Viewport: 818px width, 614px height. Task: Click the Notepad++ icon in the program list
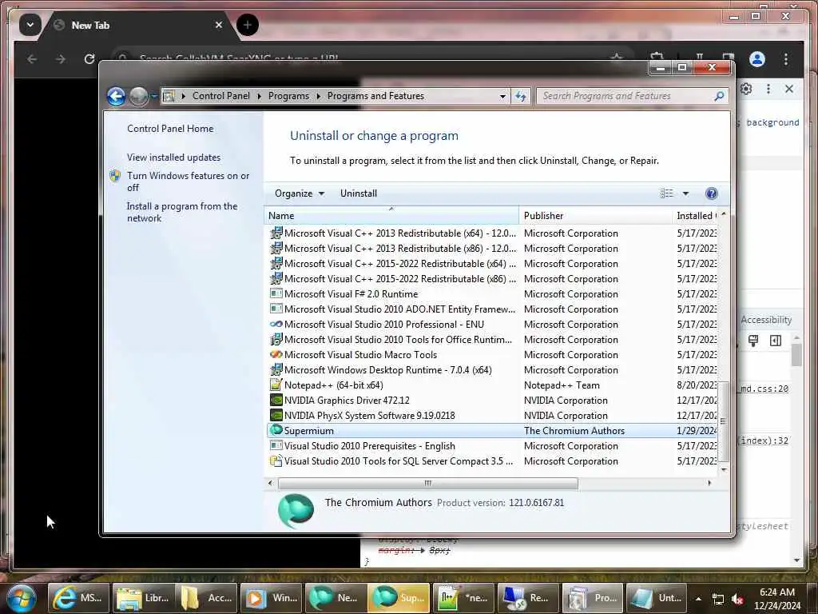coord(276,385)
